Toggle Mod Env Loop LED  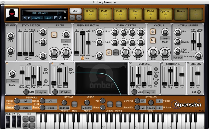point(156,76)
